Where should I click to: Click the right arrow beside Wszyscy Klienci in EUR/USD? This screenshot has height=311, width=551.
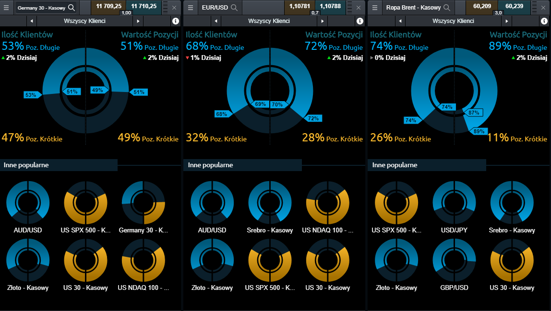(323, 21)
